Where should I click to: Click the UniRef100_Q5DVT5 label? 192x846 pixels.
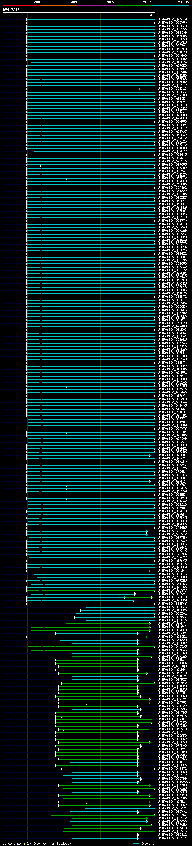click(x=172, y=831)
